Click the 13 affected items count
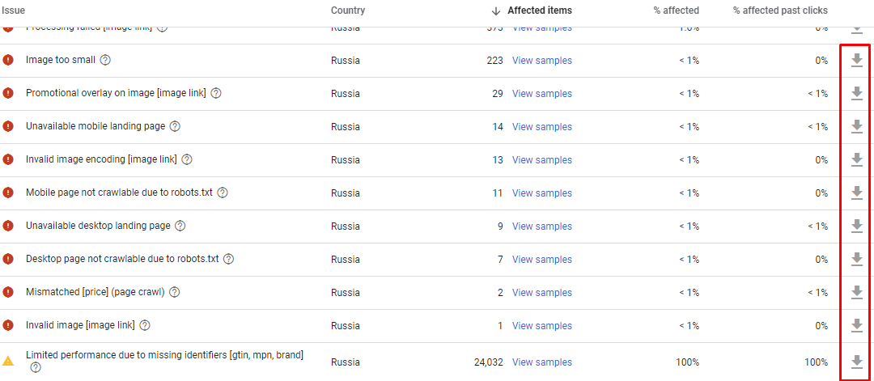Viewport: 874px width, 381px height. pos(498,160)
